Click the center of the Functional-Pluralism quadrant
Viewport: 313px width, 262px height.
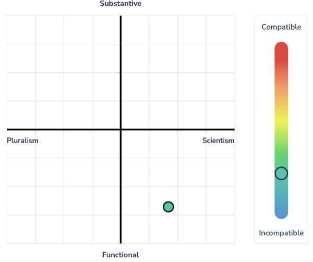coord(64,186)
